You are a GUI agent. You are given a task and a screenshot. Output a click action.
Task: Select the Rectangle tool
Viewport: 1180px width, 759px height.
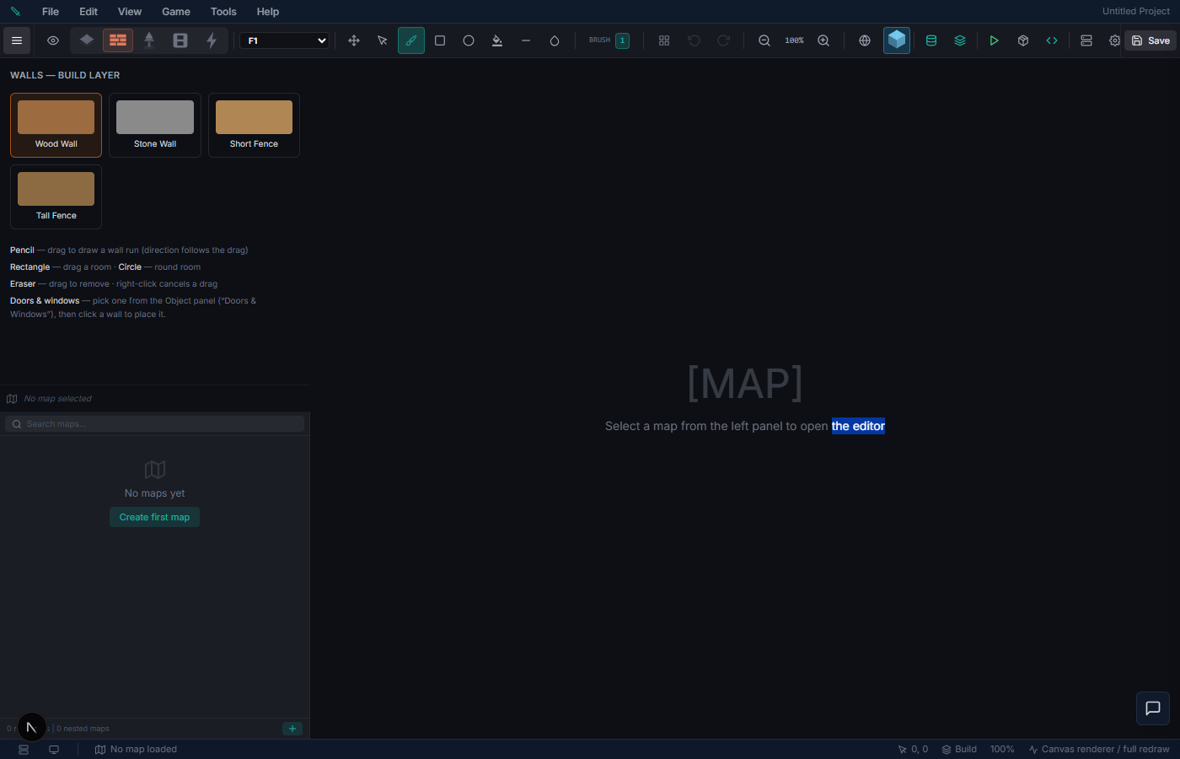[440, 40]
